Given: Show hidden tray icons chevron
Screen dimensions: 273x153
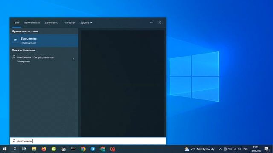Looking at the screenshot, I should (220, 149).
